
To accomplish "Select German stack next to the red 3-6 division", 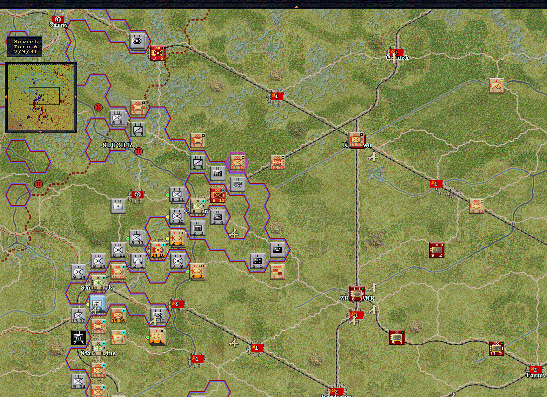I will click(x=137, y=41).
